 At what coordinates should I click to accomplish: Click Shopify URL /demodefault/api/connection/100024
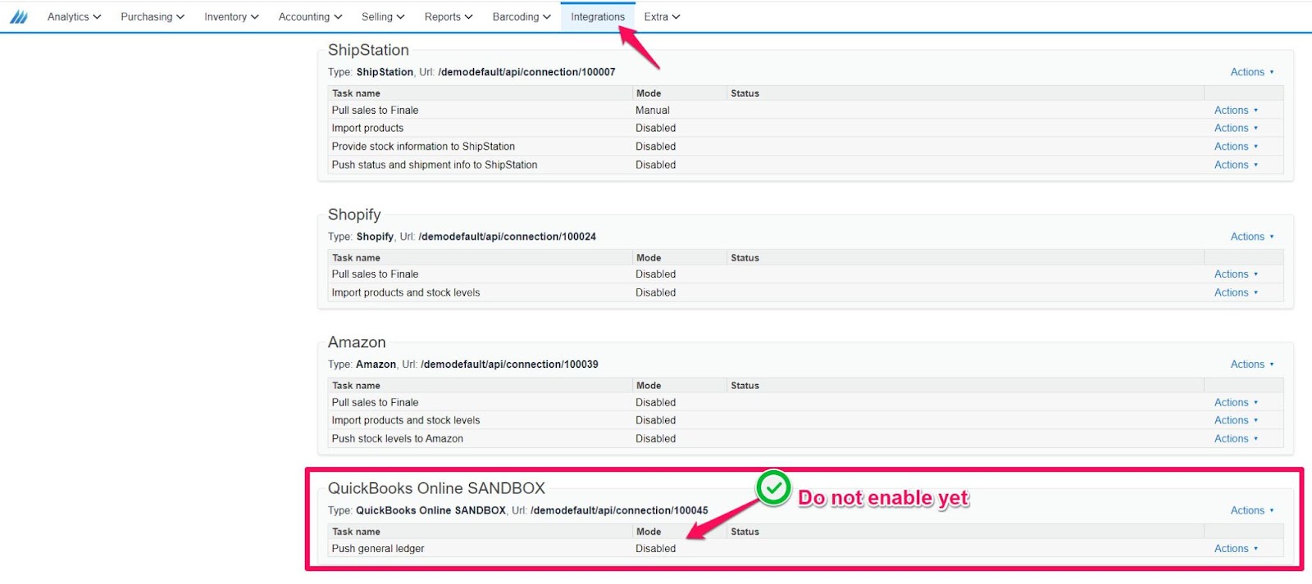(x=507, y=237)
